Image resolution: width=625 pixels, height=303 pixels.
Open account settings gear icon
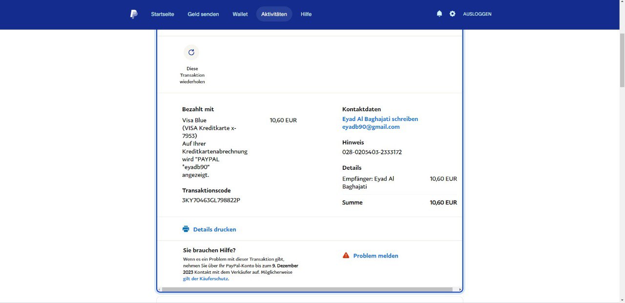pyautogui.click(x=452, y=14)
